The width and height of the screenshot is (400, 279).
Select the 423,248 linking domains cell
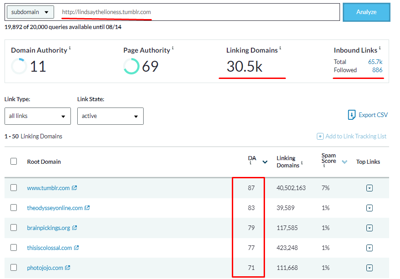click(x=287, y=248)
